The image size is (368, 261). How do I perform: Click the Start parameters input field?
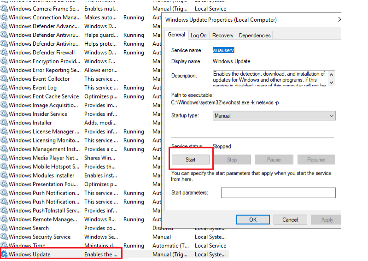[x=278, y=193]
